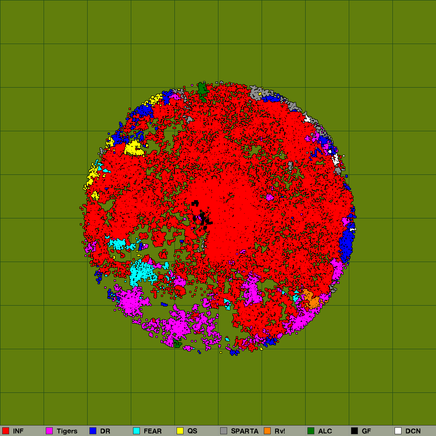Select the QS legend label

click(192, 431)
